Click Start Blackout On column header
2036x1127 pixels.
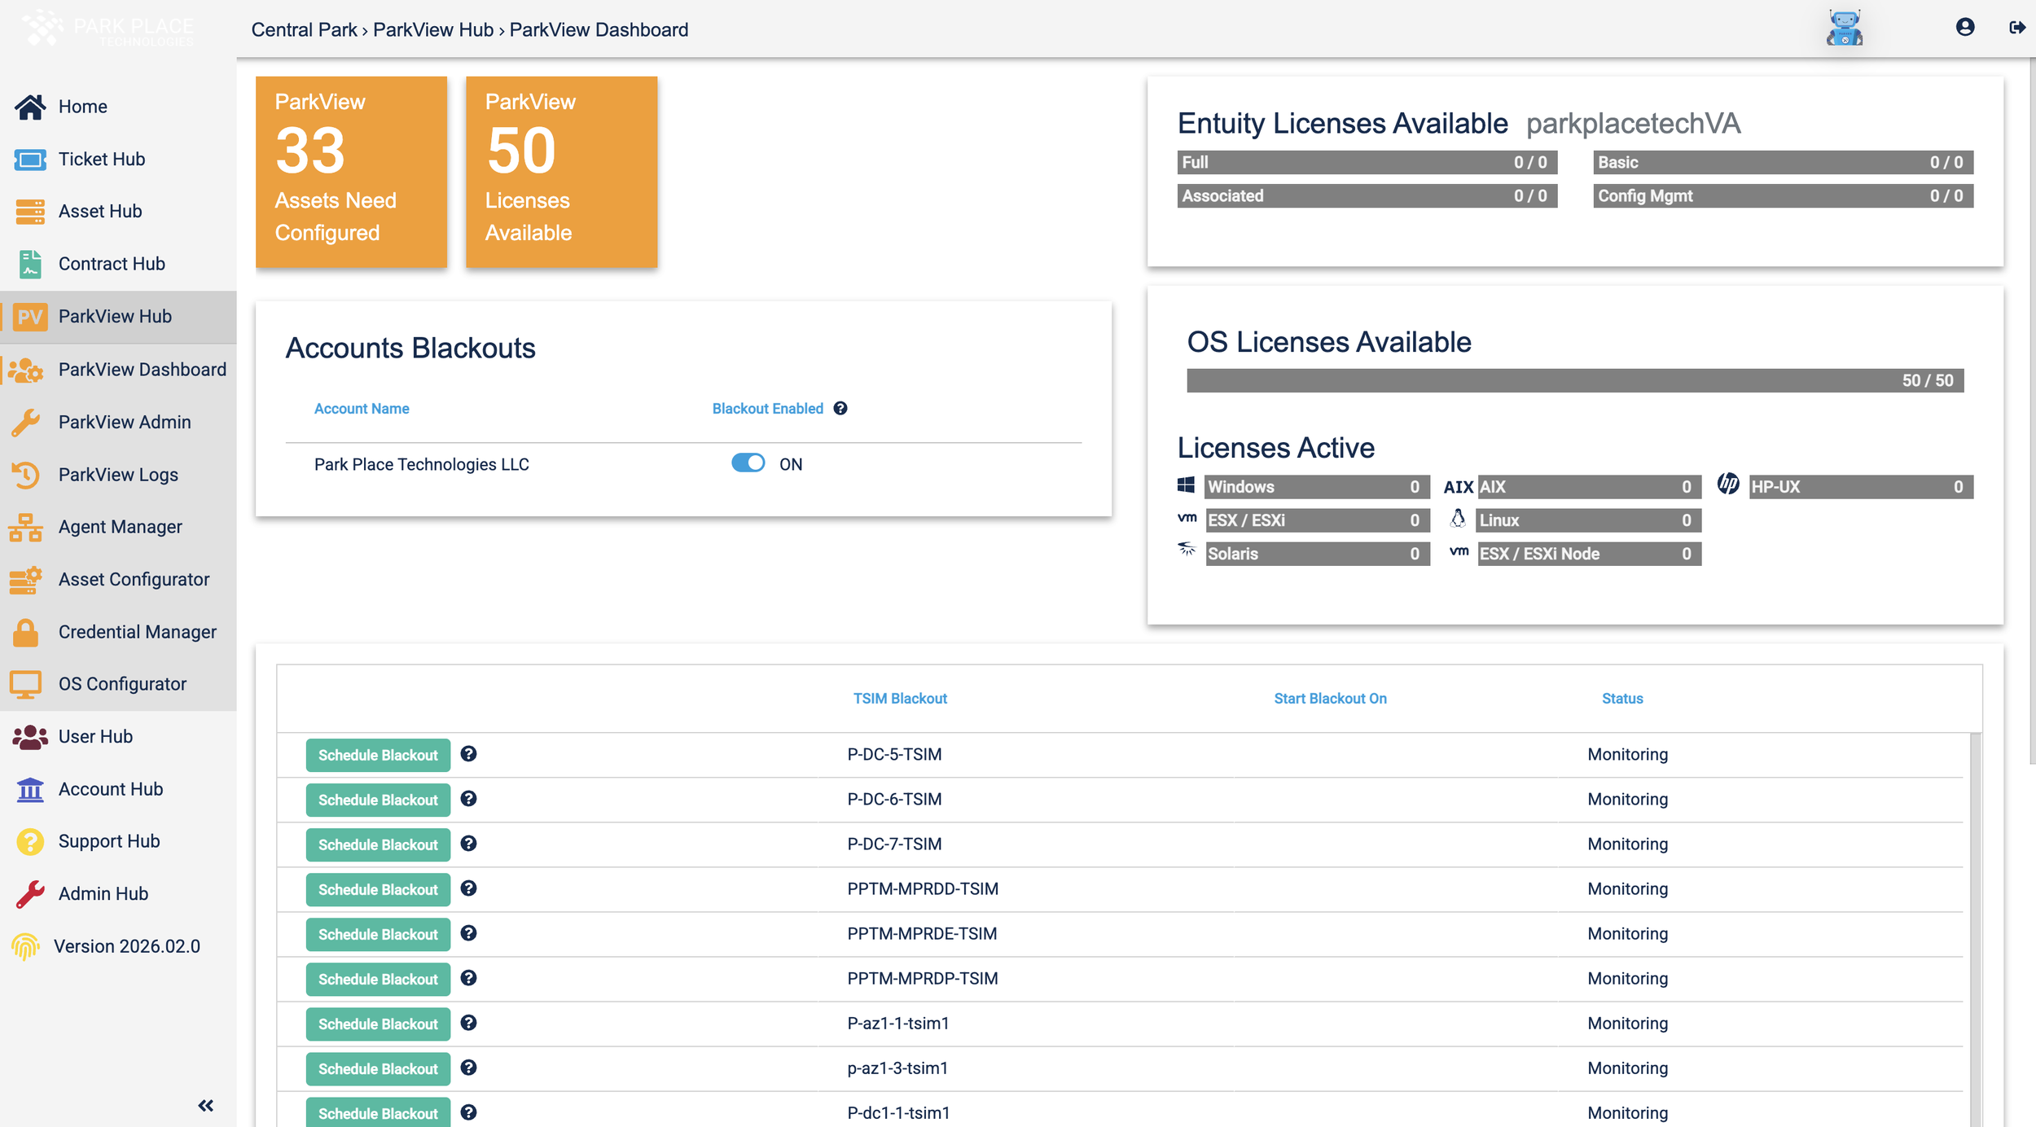click(x=1330, y=699)
